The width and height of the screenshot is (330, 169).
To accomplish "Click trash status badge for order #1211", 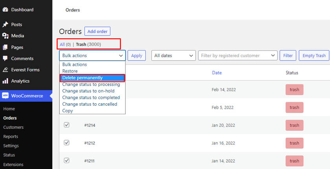I will 294,161.
